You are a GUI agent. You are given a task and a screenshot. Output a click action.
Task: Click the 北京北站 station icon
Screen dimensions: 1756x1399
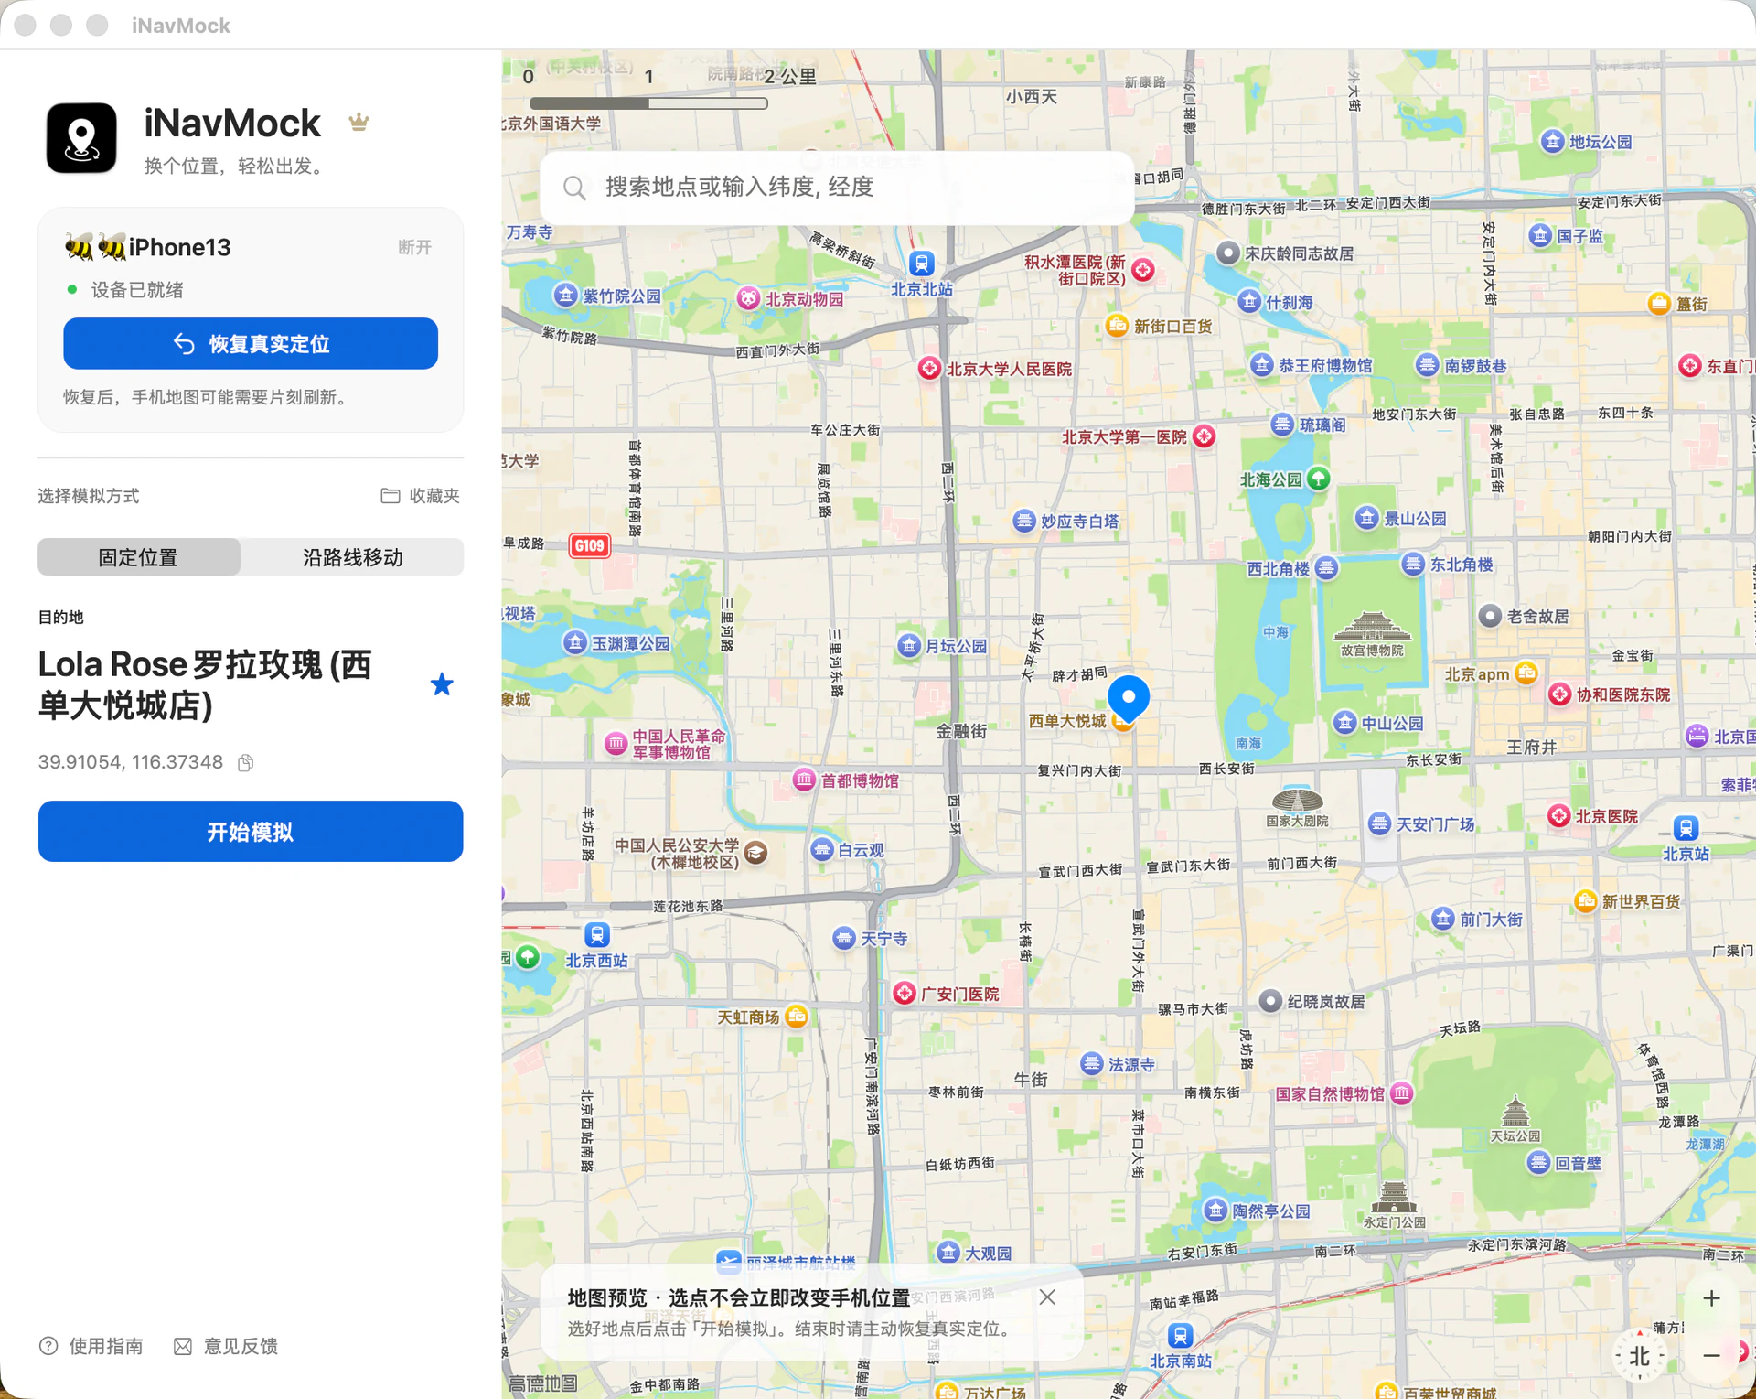coord(922,264)
